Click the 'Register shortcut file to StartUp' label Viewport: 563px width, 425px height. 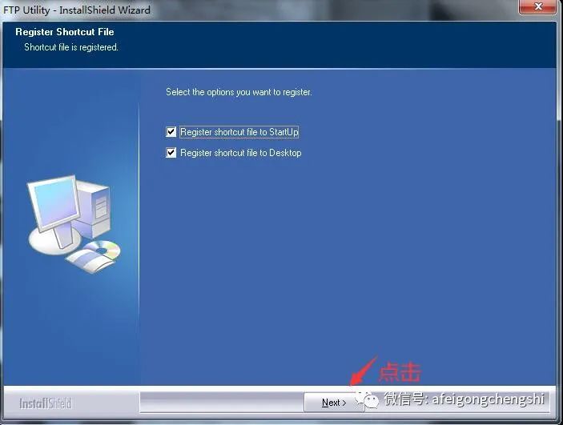[239, 132]
